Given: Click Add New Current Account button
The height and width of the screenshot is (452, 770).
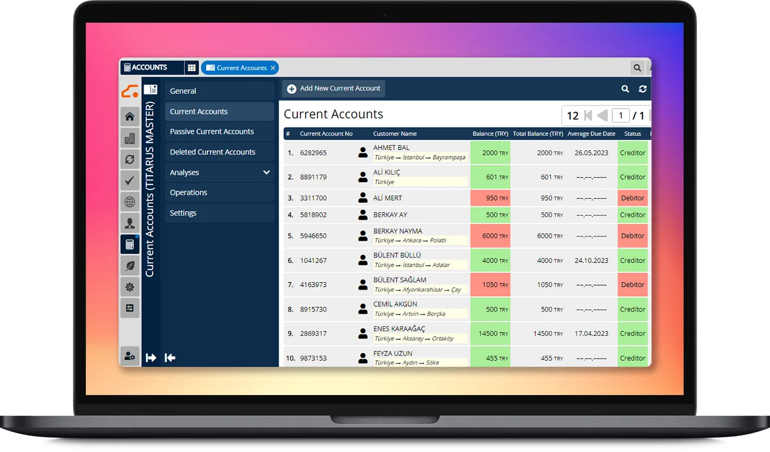Looking at the screenshot, I should click(x=333, y=88).
